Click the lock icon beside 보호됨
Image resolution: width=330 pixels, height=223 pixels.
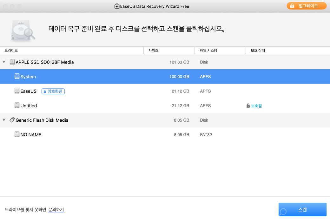[248, 105]
